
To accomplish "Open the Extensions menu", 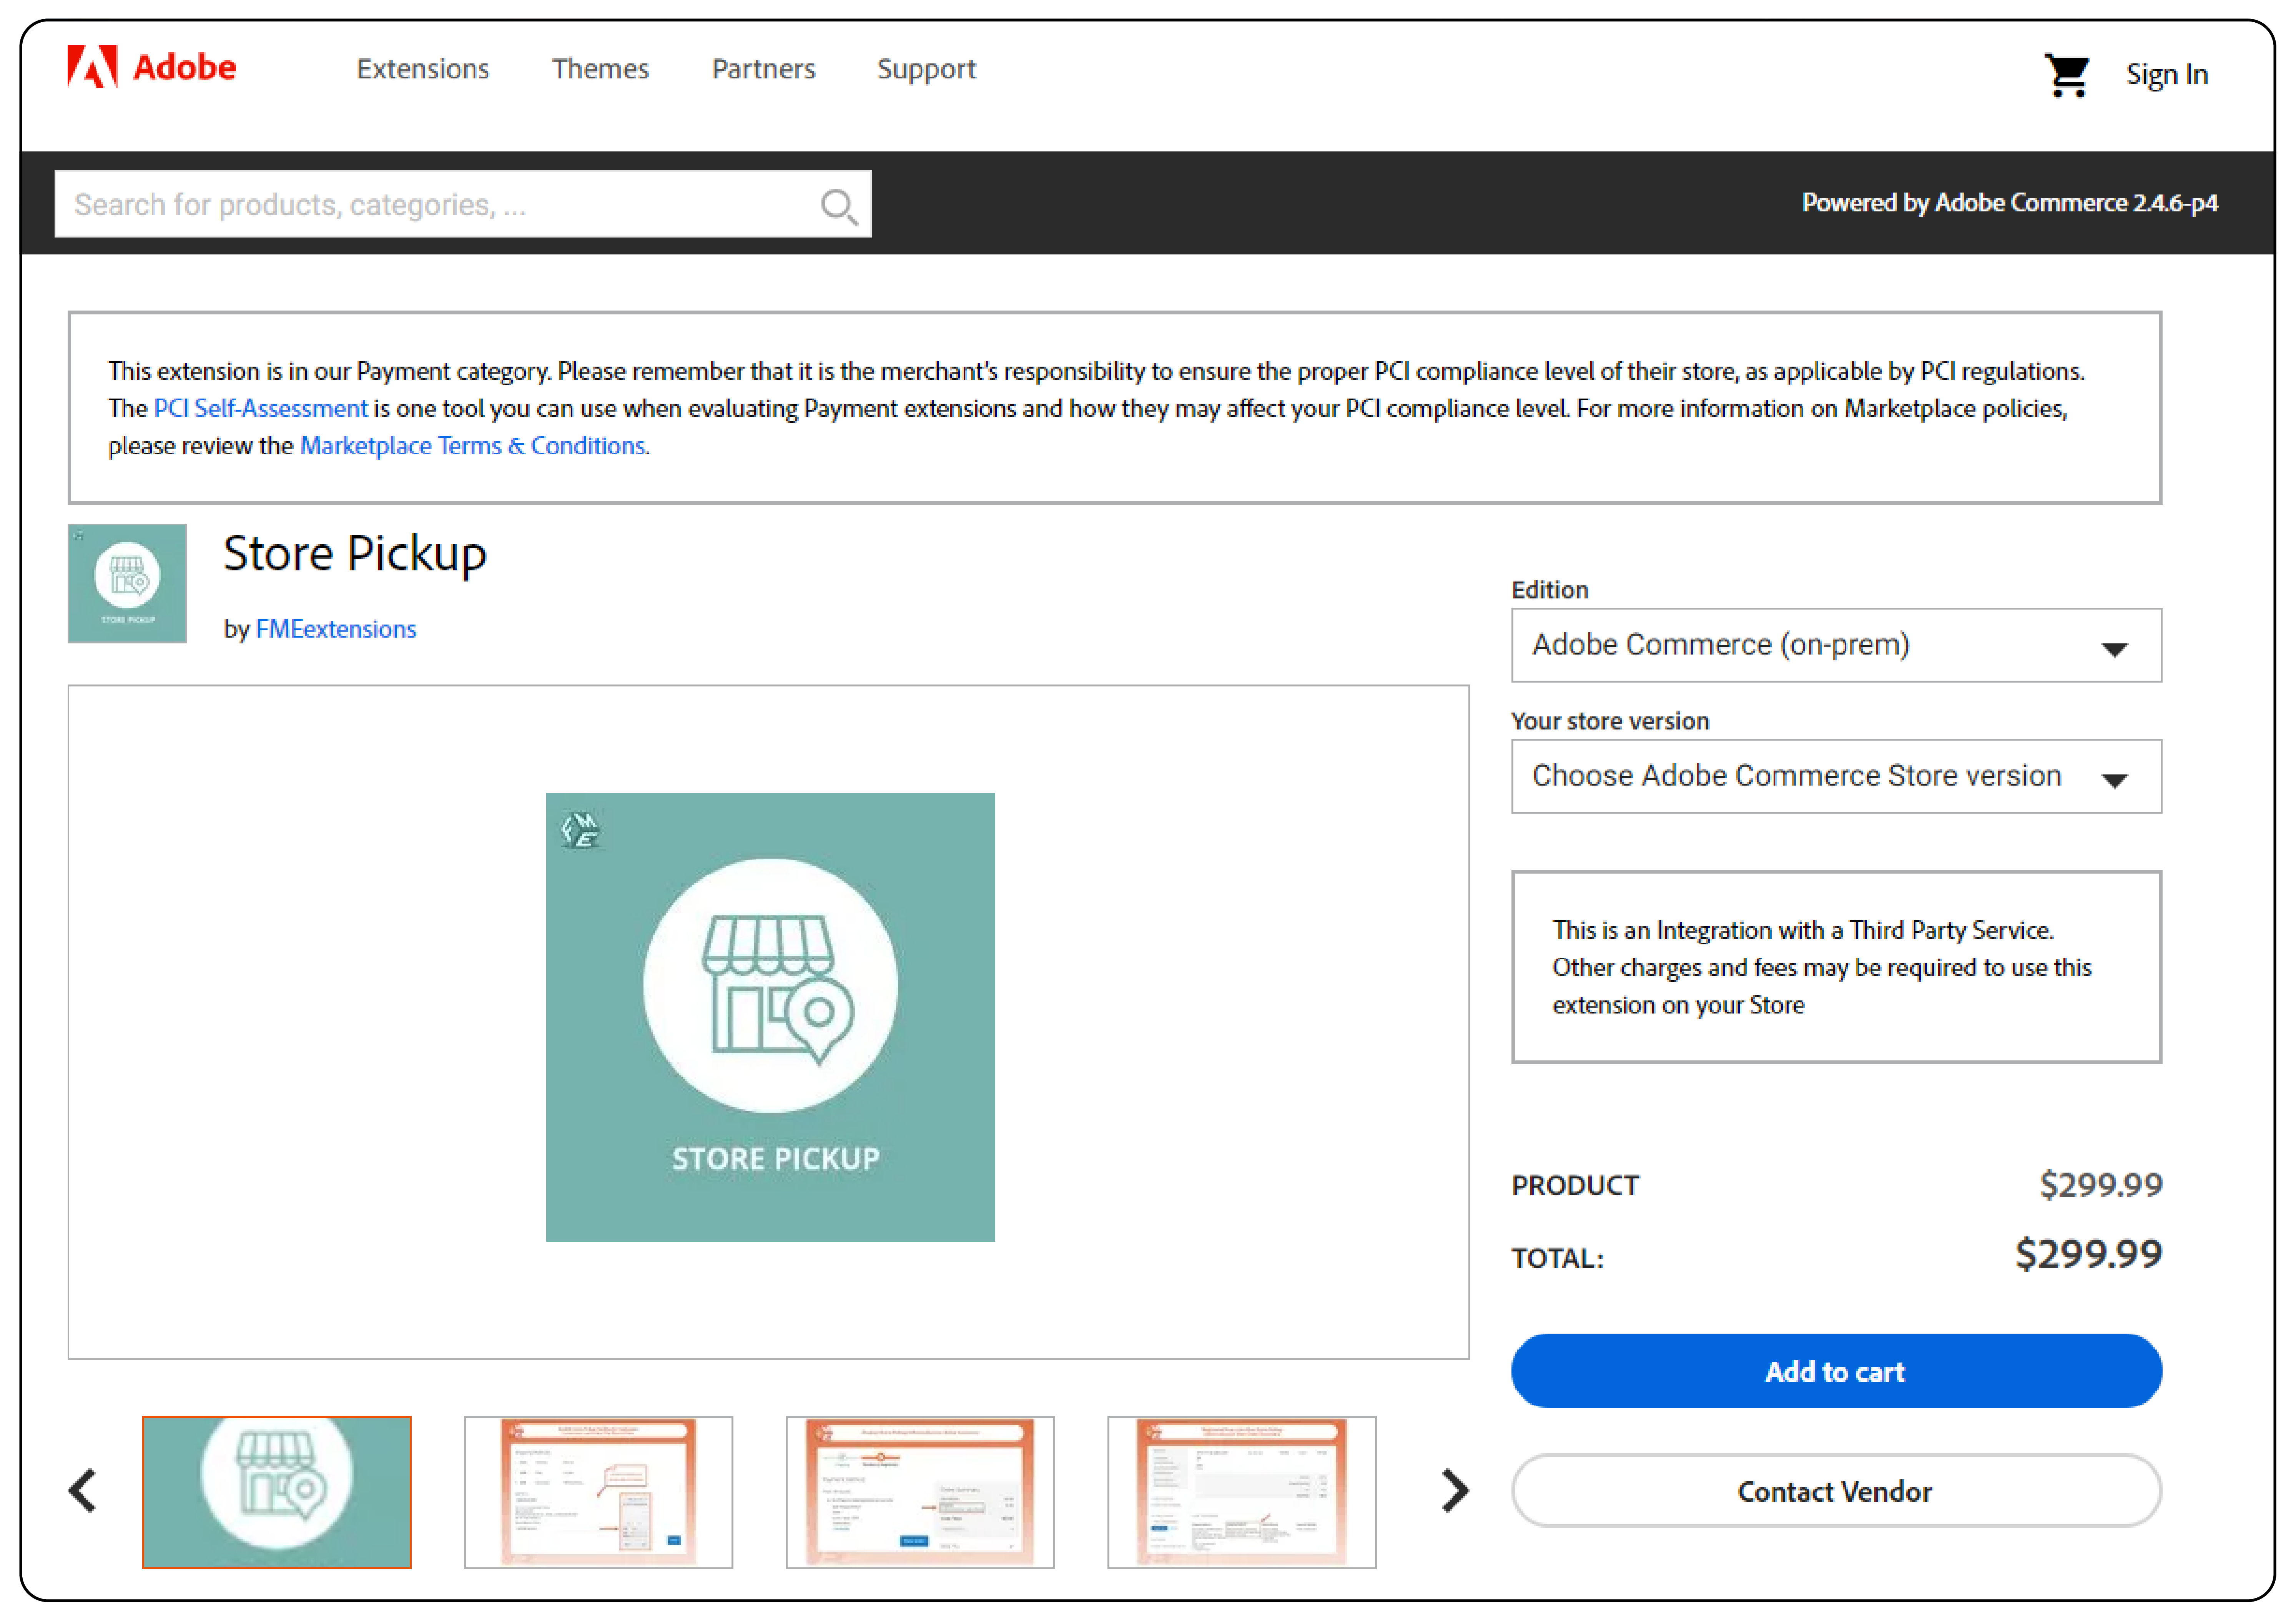I will click(x=423, y=69).
